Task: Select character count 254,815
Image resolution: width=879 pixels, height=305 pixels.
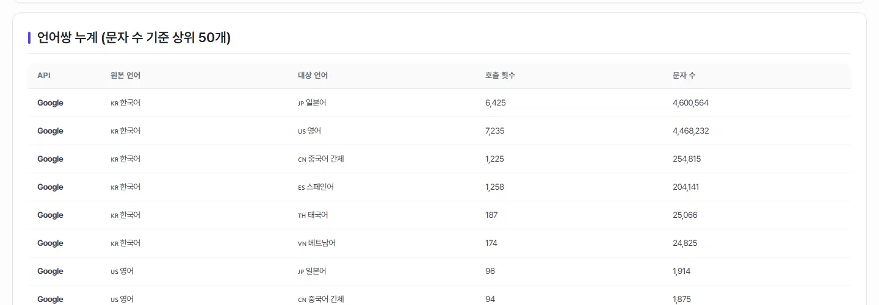Action: 687,159
